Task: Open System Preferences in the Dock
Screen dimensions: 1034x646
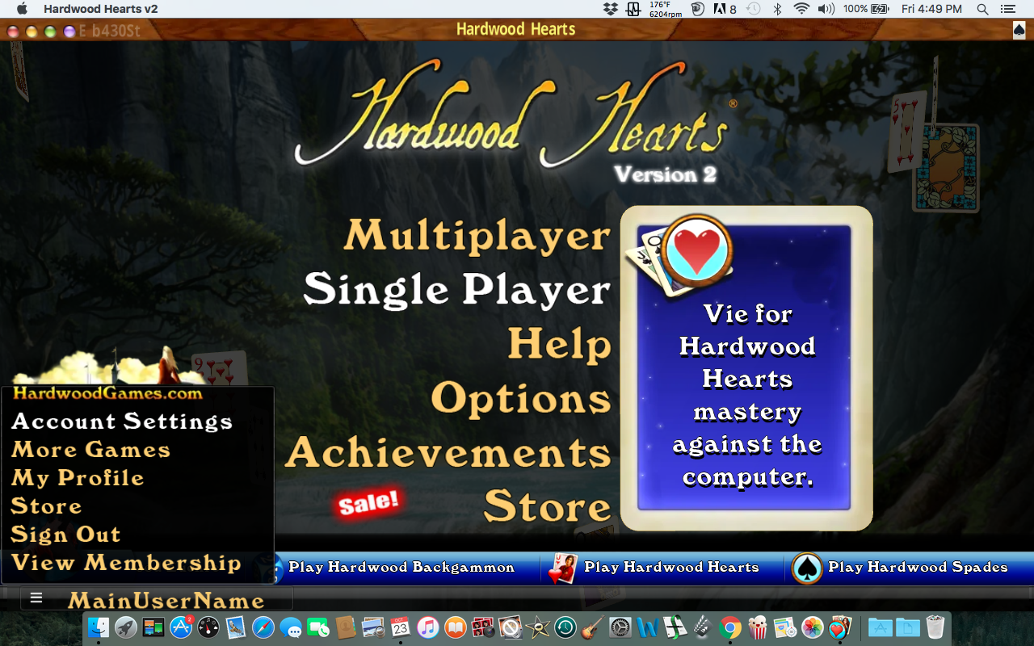Action: (620, 627)
